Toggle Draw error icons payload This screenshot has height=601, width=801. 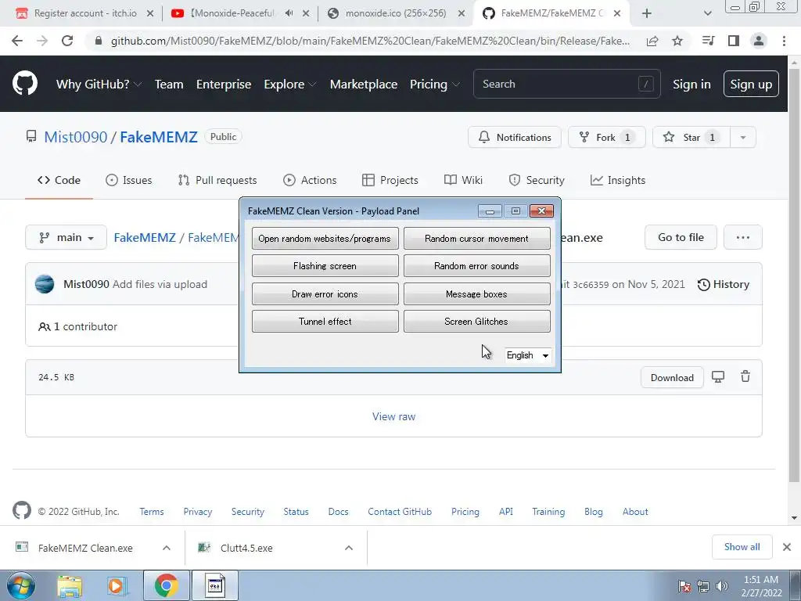[325, 294]
